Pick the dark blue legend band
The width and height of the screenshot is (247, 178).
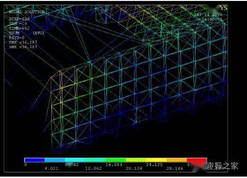pyautogui.click(x=35, y=160)
